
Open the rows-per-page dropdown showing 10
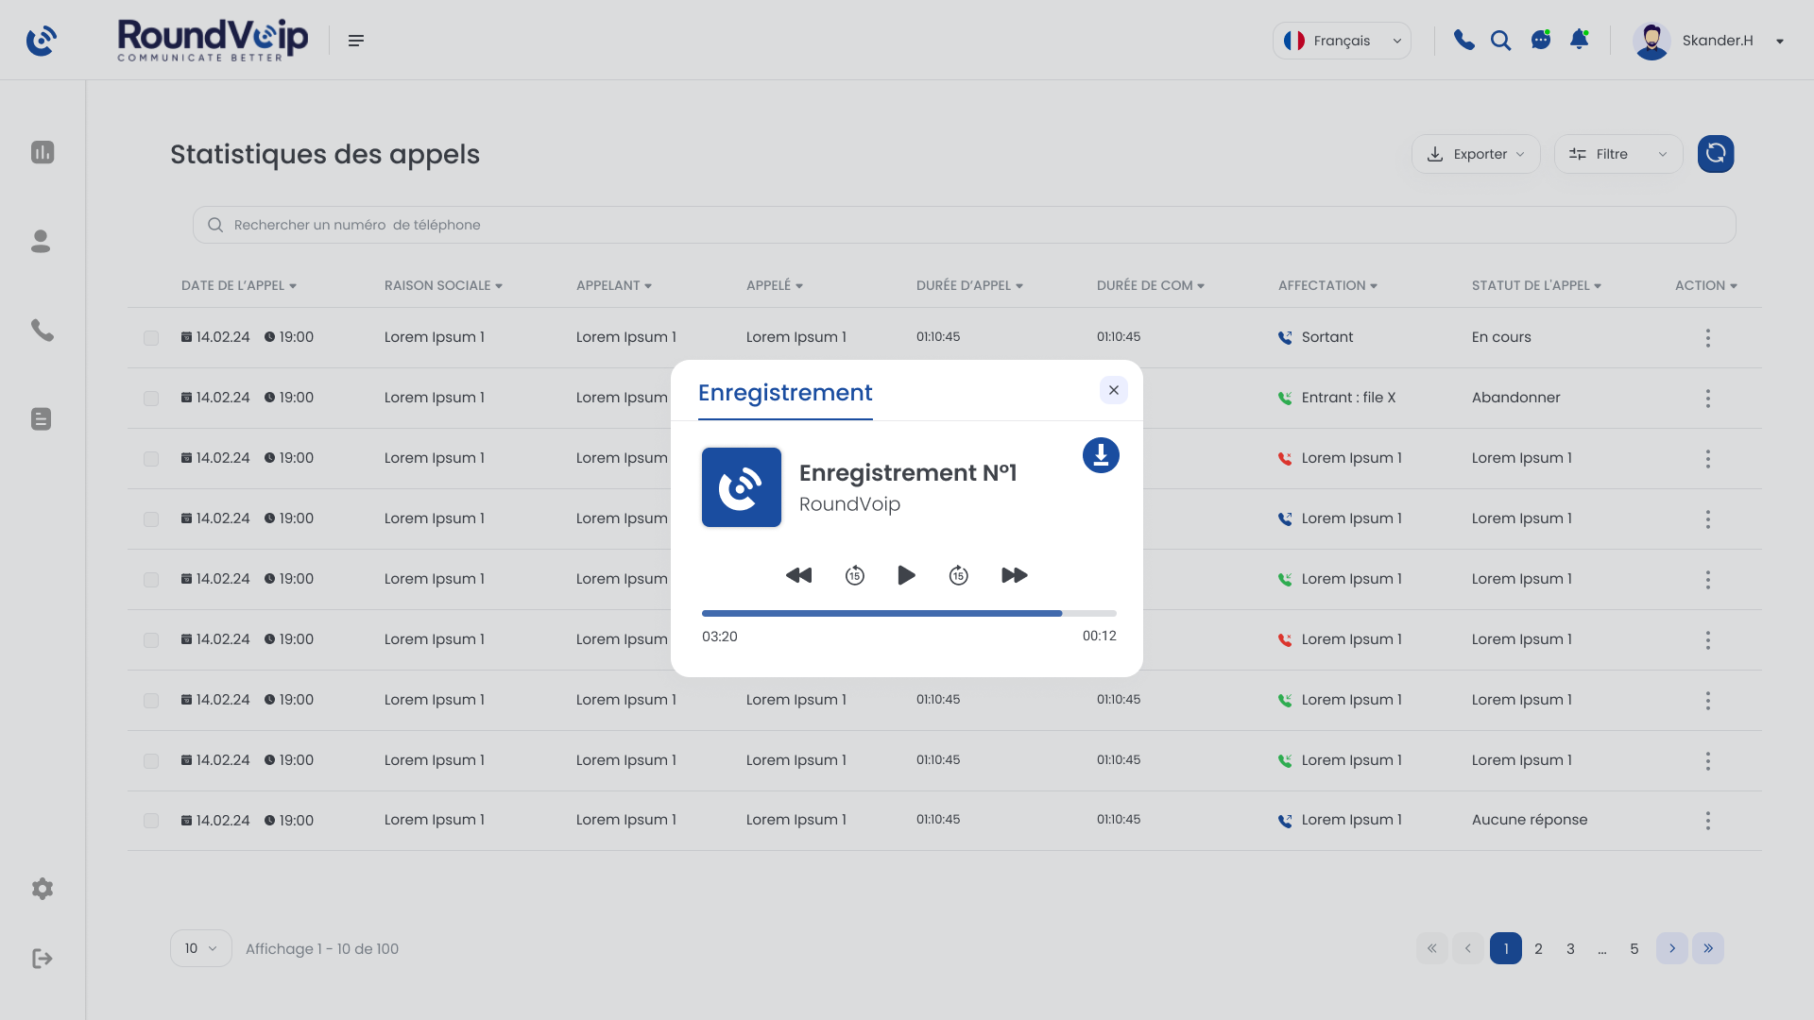pyautogui.click(x=201, y=948)
